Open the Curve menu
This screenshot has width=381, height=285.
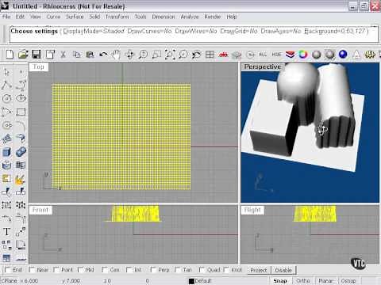pyautogui.click(x=53, y=17)
